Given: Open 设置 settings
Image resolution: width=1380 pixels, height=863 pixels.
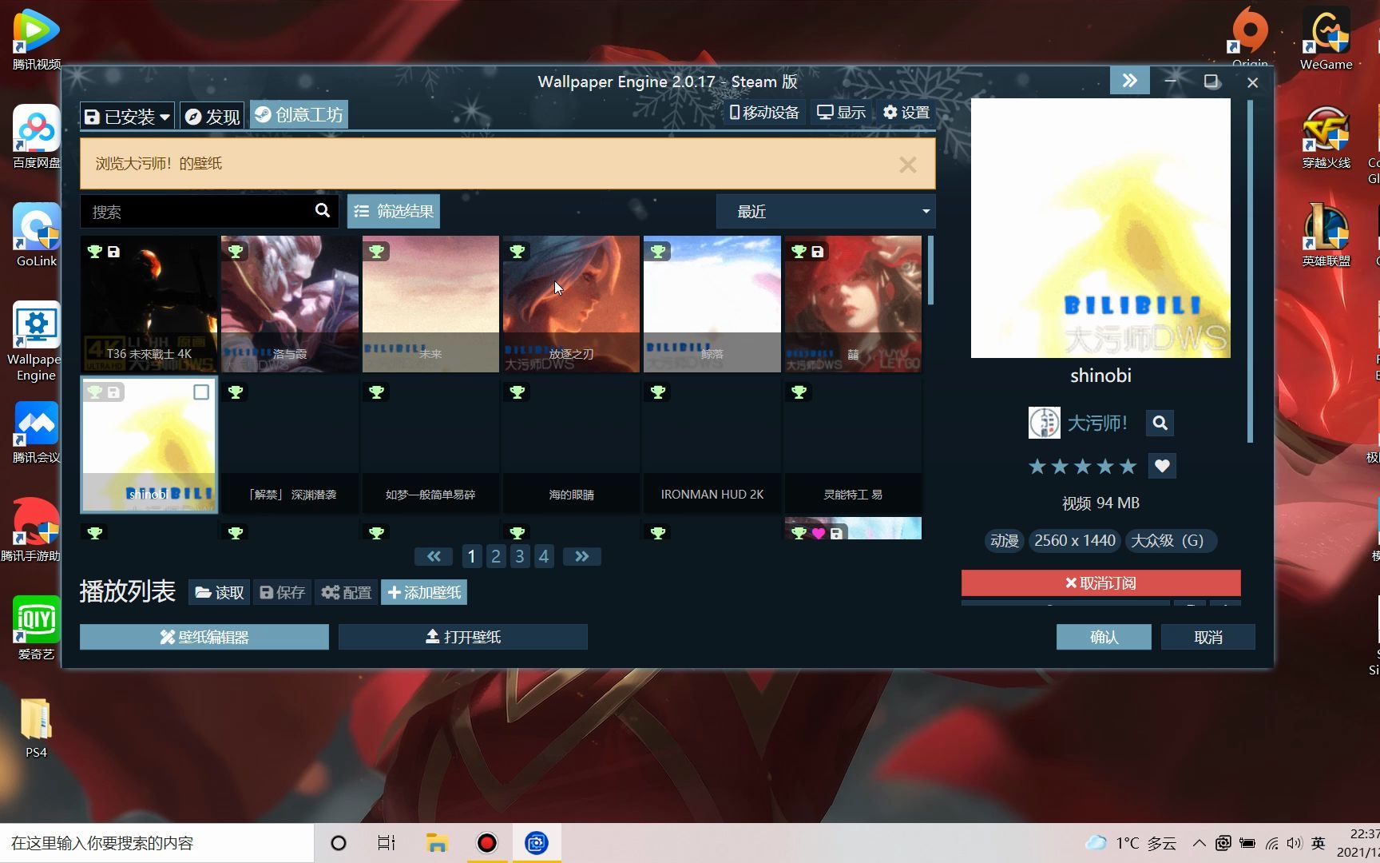Looking at the screenshot, I should point(906,113).
